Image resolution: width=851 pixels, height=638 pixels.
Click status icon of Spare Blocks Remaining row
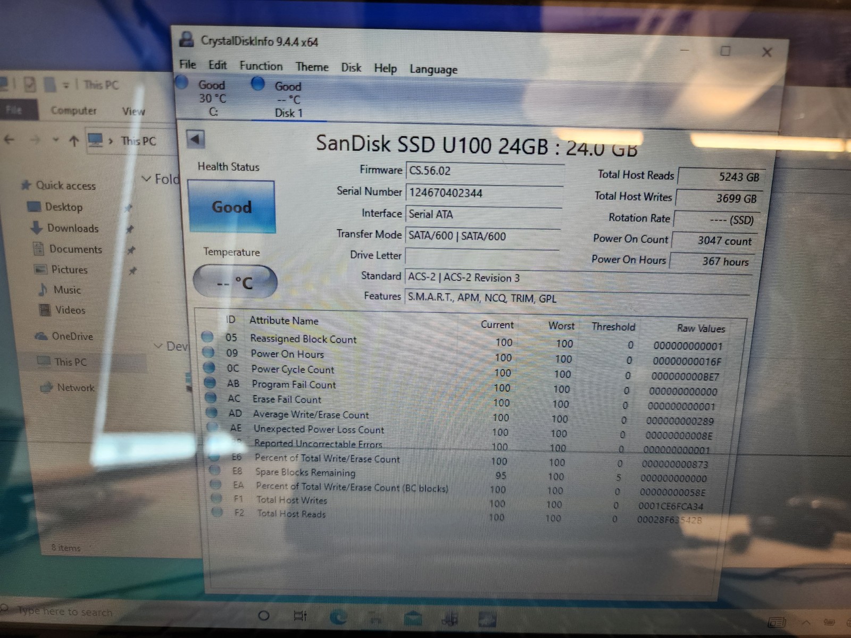coord(215,470)
